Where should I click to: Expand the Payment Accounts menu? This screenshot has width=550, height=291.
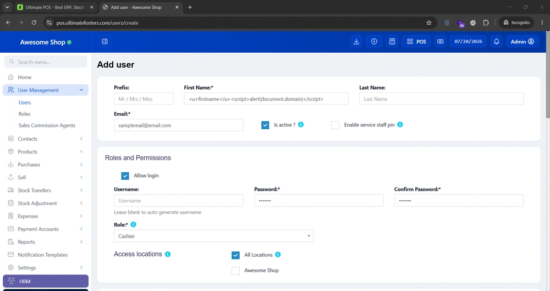tap(46, 229)
